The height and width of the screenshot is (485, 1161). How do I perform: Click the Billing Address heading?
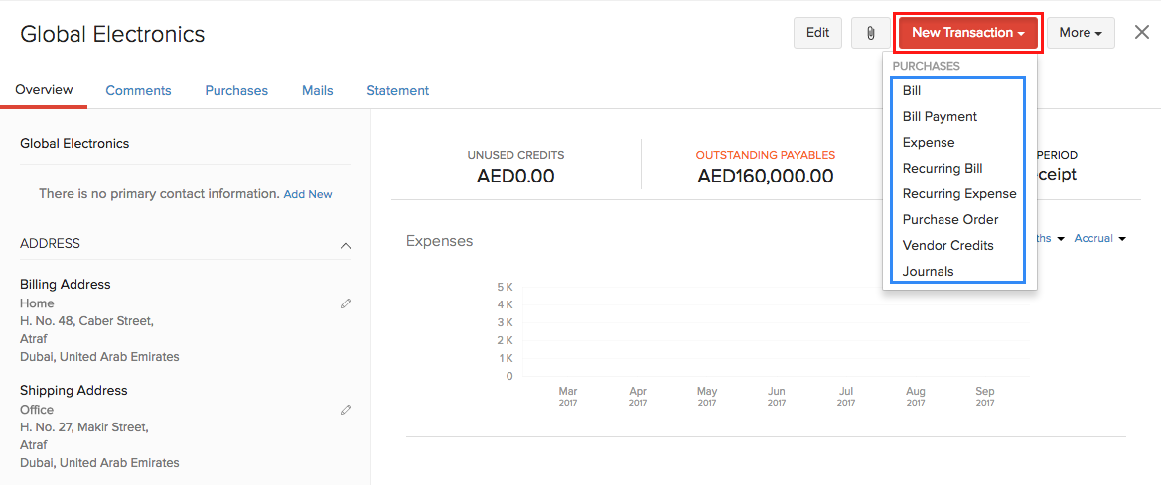coord(66,284)
